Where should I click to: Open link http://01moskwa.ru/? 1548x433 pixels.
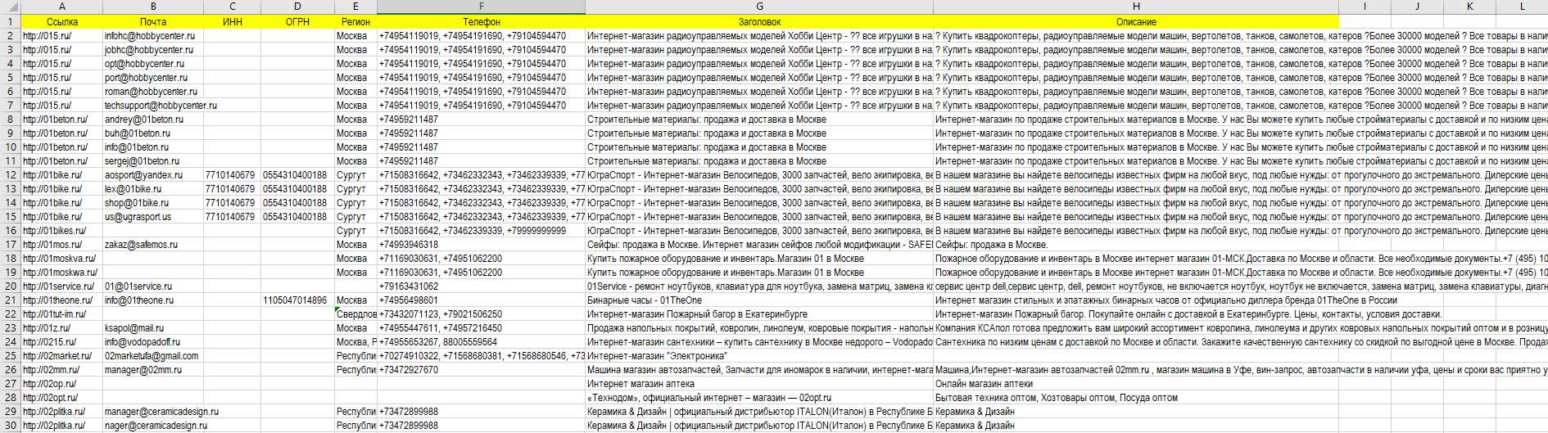point(60,273)
